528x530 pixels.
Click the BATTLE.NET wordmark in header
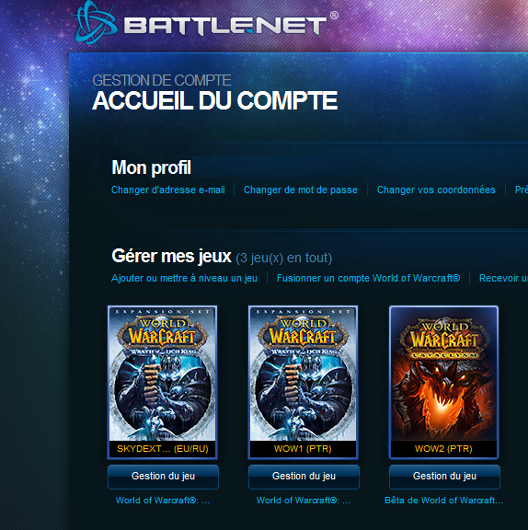[x=225, y=27]
